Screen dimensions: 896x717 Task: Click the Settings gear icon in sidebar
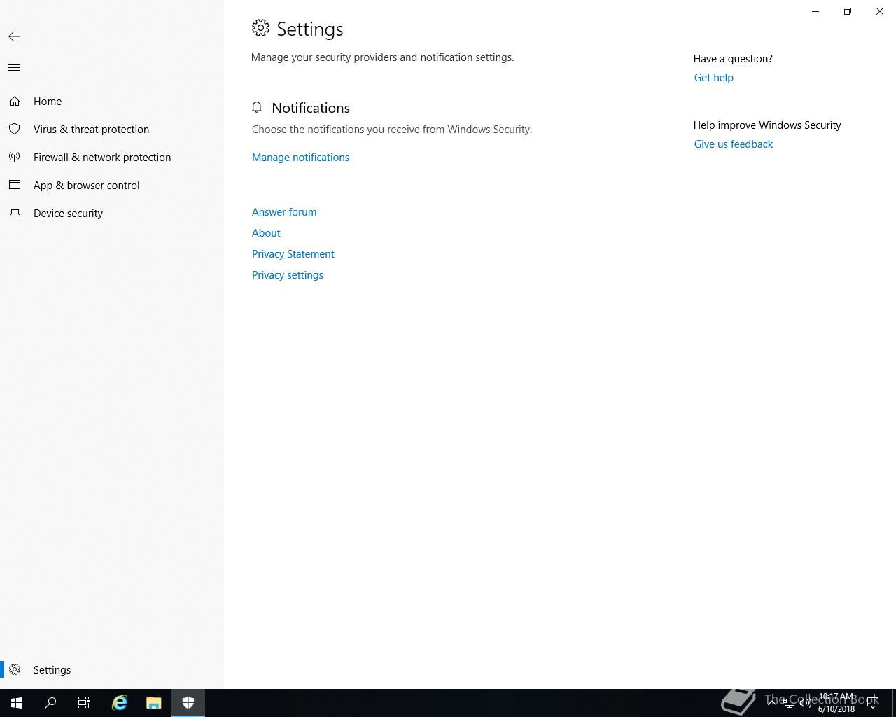[15, 670]
